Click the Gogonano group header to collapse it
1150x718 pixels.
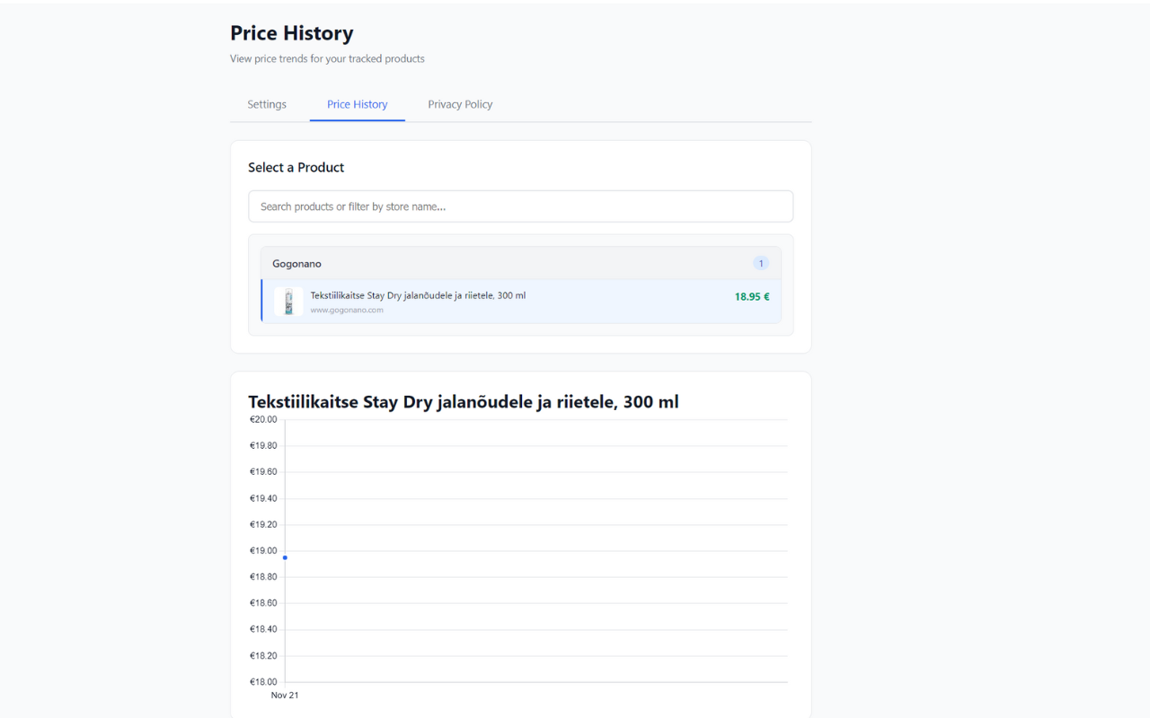coord(521,263)
